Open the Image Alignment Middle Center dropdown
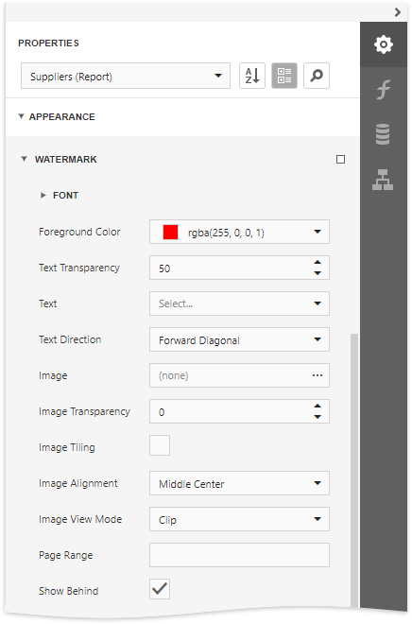 tap(239, 483)
